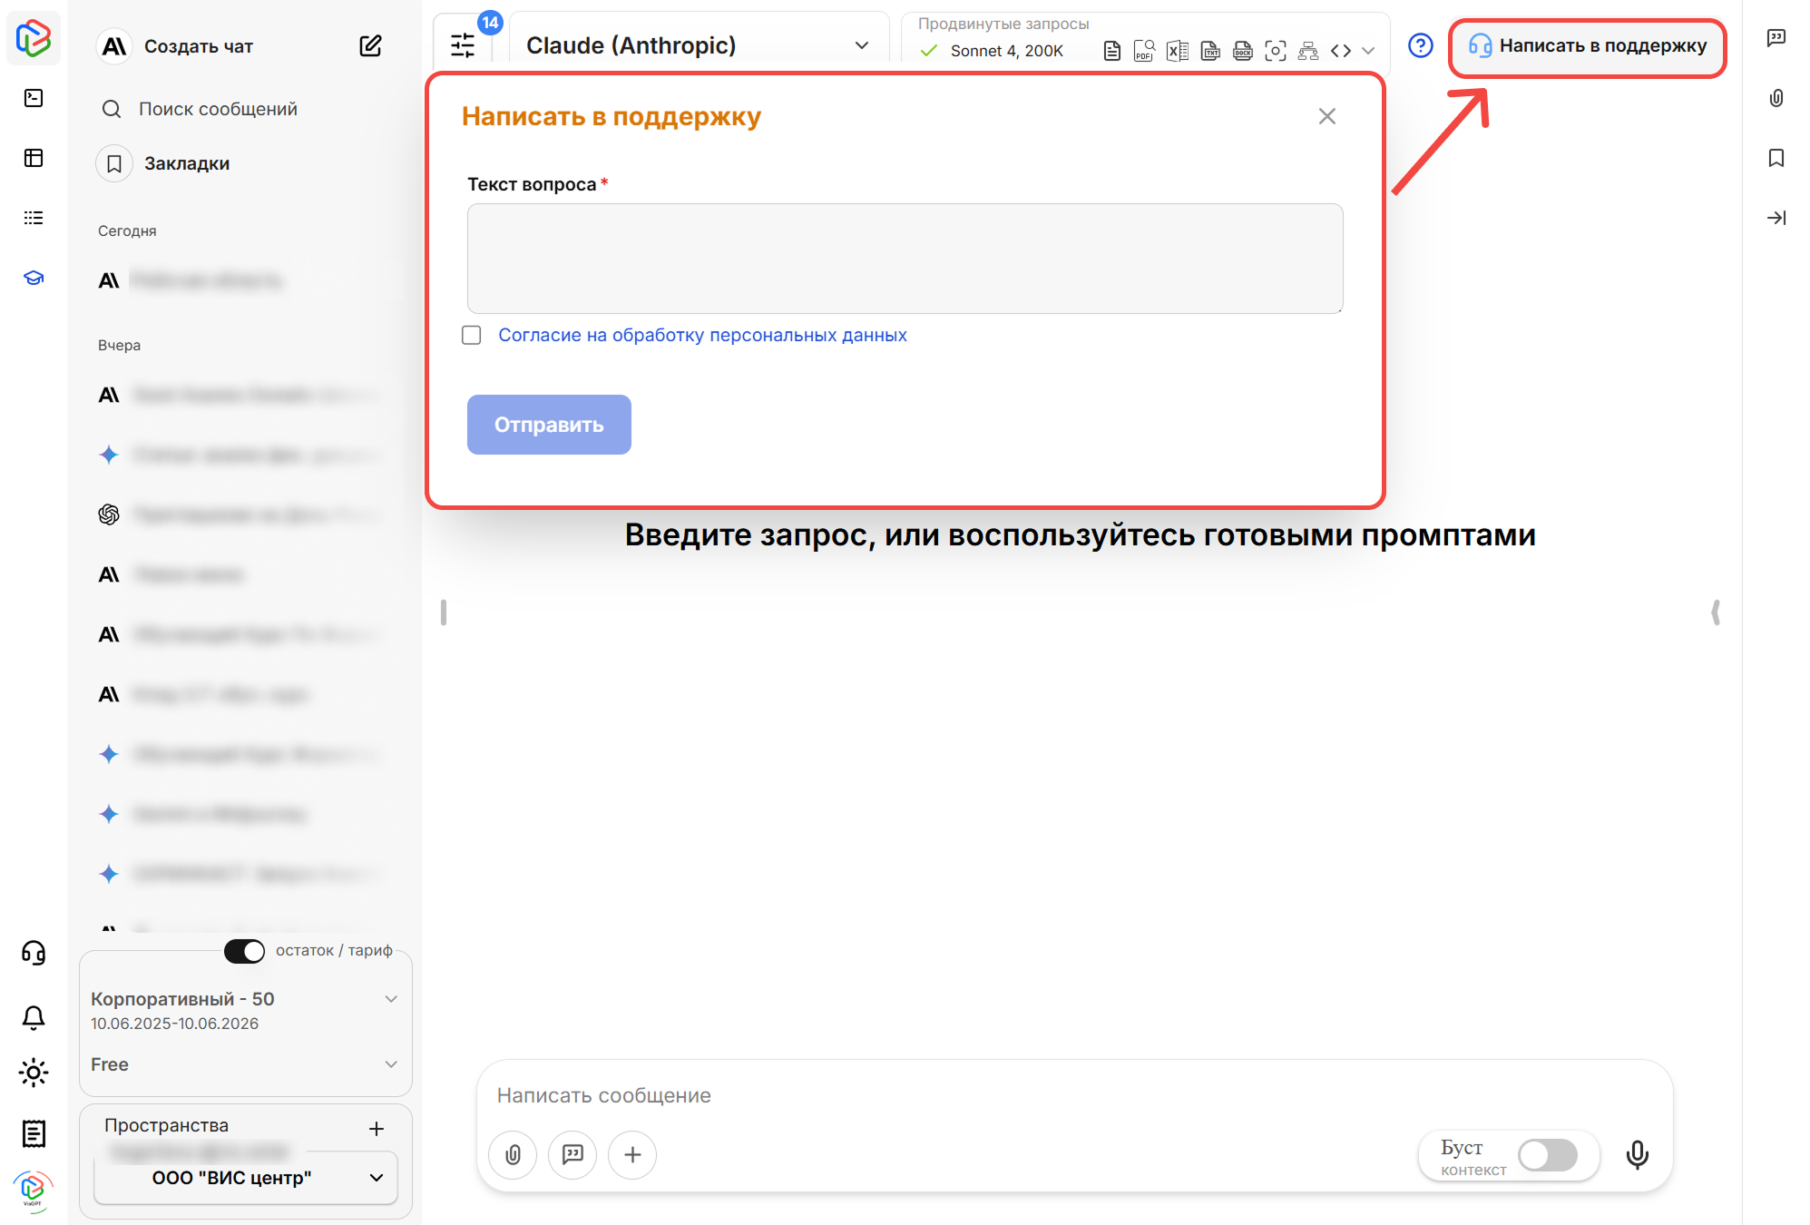Select the DOCX file request icon
This screenshot has height=1225, width=1810.
[x=1243, y=51]
